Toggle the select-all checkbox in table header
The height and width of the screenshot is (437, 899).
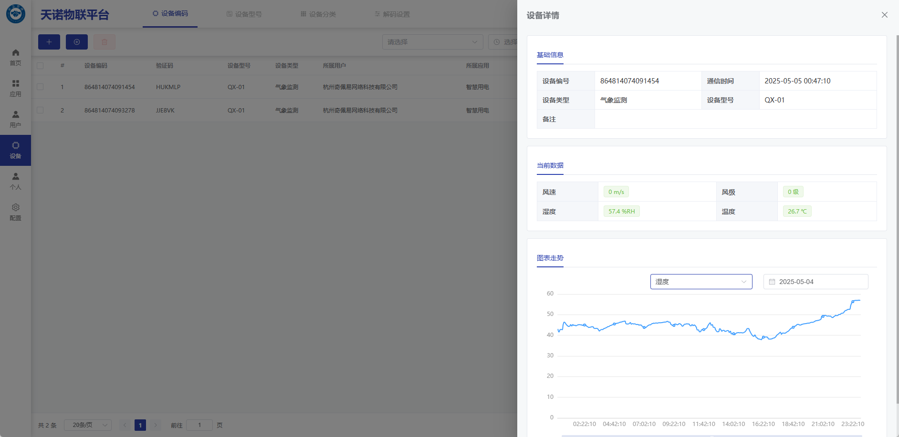(40, 66)
